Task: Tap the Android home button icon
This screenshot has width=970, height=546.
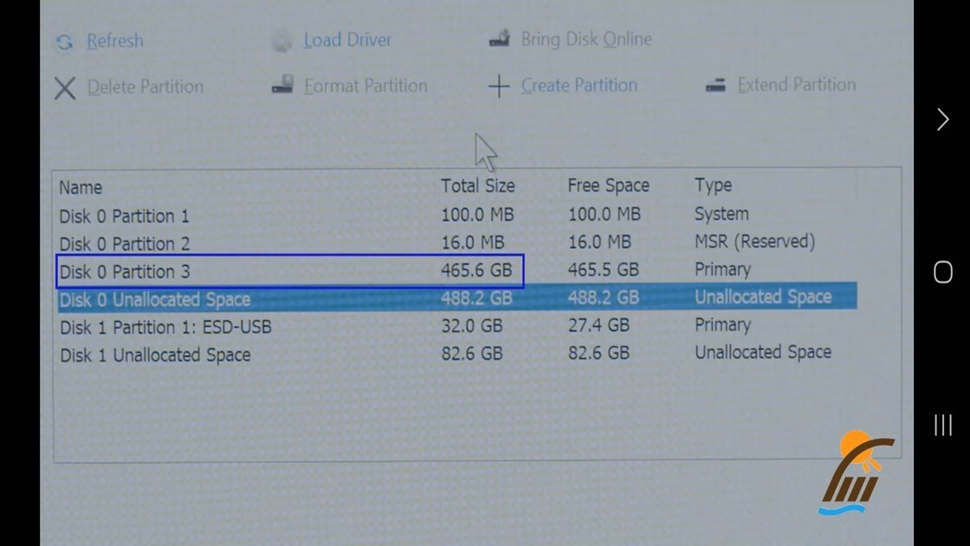Action: 943,272
